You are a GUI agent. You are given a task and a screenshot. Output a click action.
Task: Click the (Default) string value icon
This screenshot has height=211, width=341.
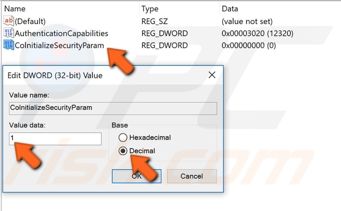coord(9,21)
